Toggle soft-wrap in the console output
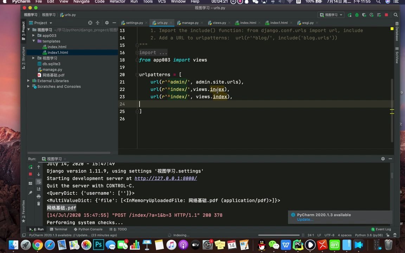This screenshot has width=405, height=253. 38,182
